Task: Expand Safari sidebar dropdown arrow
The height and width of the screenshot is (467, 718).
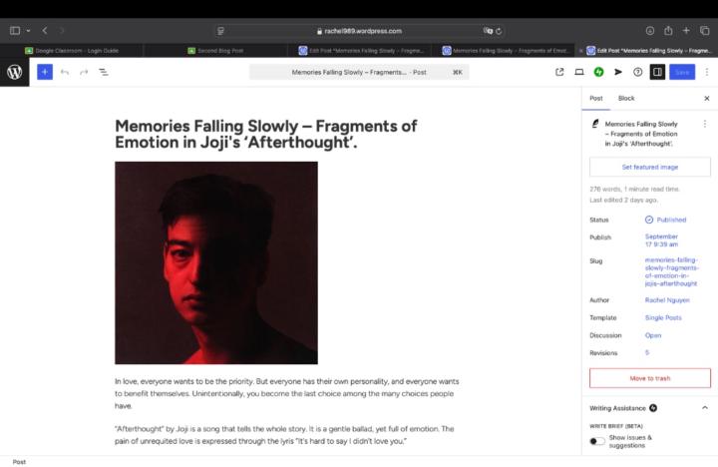Action: click(28, 31)
